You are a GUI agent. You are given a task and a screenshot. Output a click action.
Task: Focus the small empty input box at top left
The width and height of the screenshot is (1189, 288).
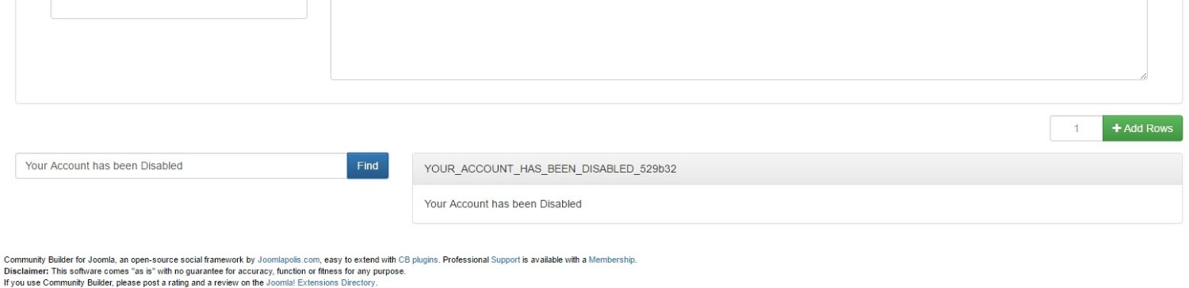coord(179,9)
